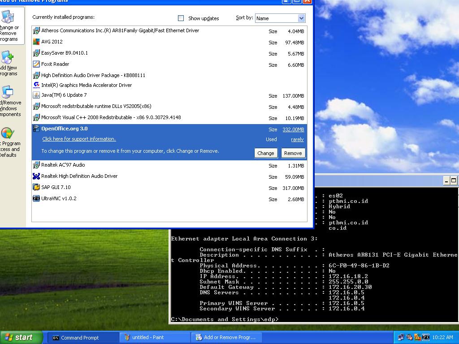
Task: Select Realtek High Definition Audio Driver icon
Action: coord(36,176)
